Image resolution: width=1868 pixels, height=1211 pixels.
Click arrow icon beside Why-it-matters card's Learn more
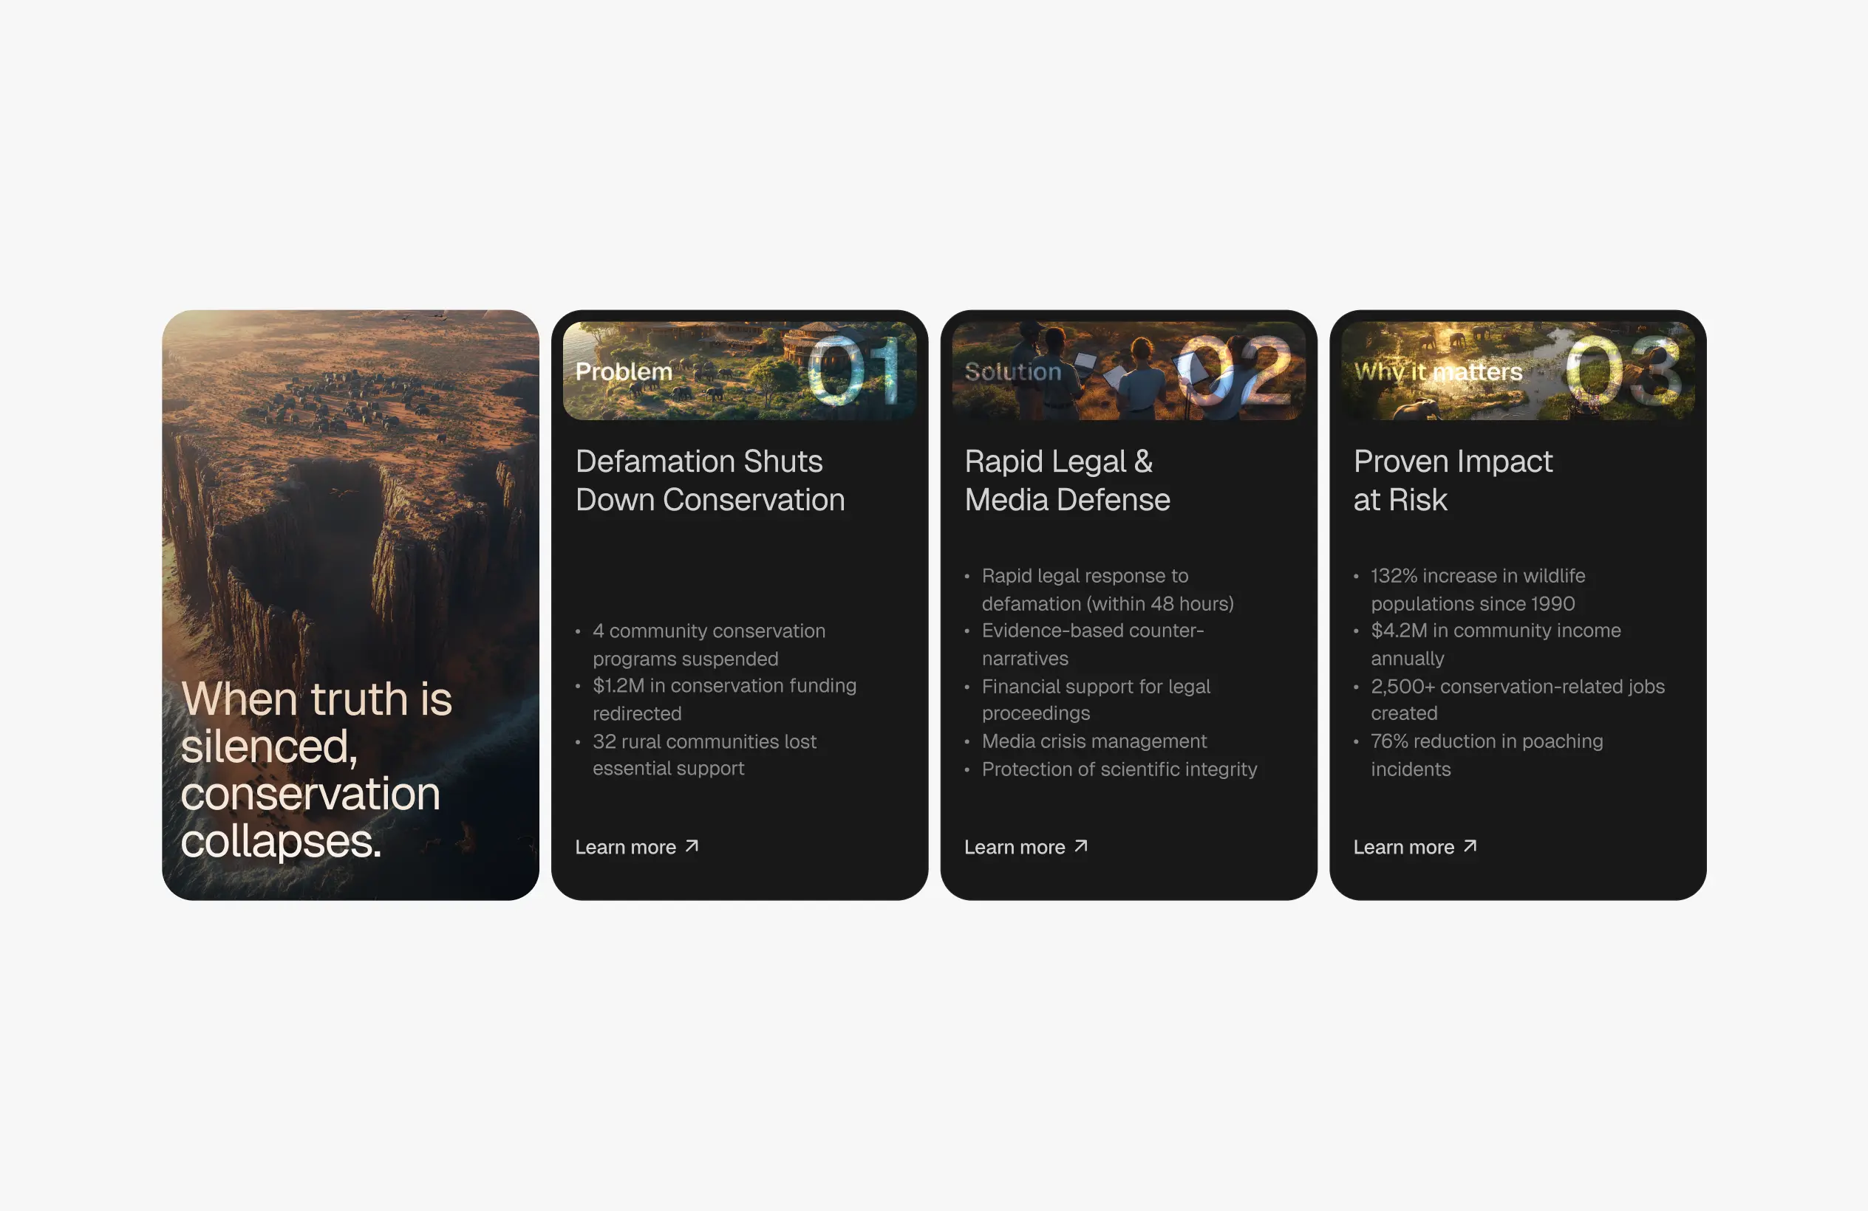click(1470, 846)
